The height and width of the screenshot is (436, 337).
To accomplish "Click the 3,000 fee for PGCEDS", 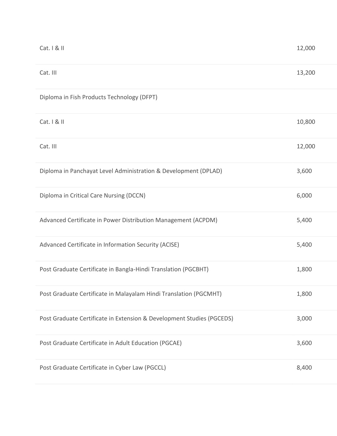I will click(x=304, y=319).
